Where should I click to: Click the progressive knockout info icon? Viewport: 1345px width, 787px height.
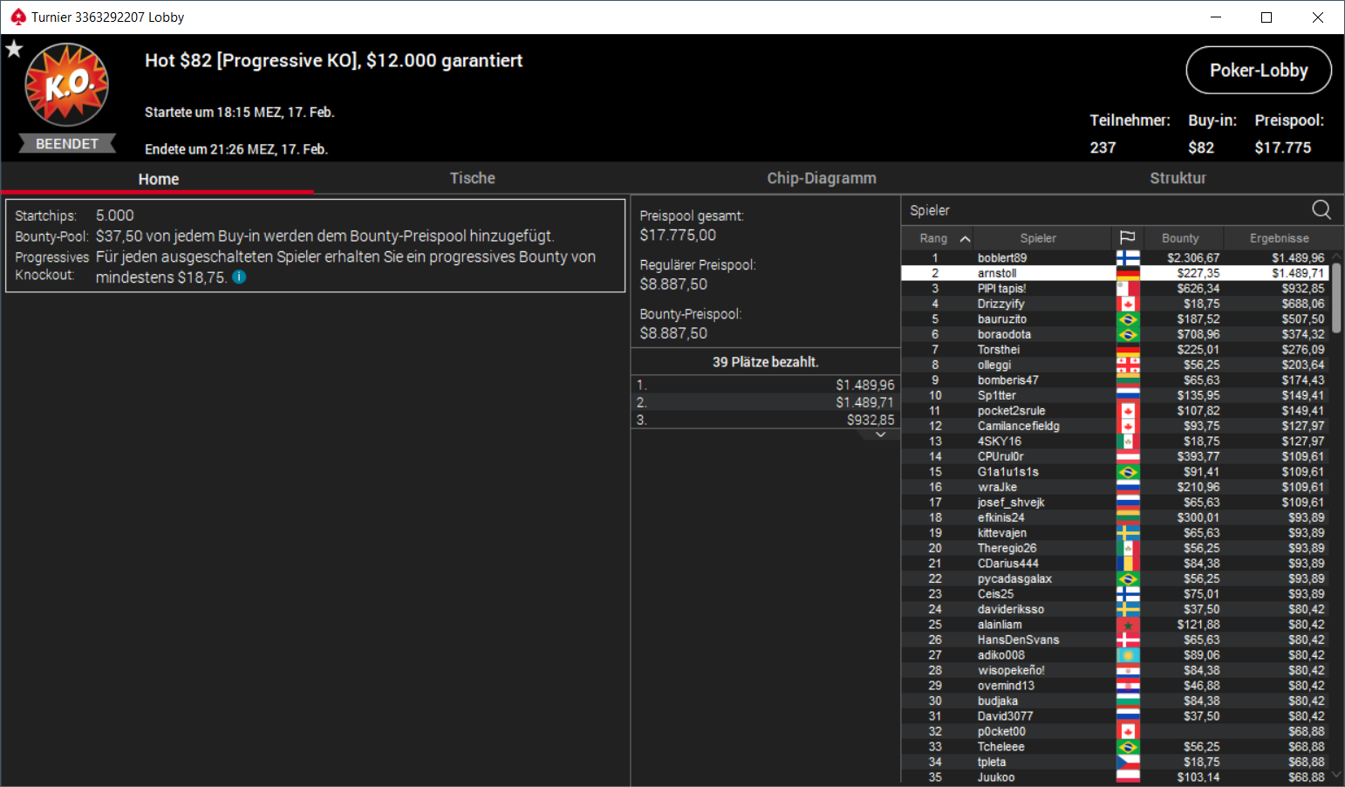click(x=239, y=277)
